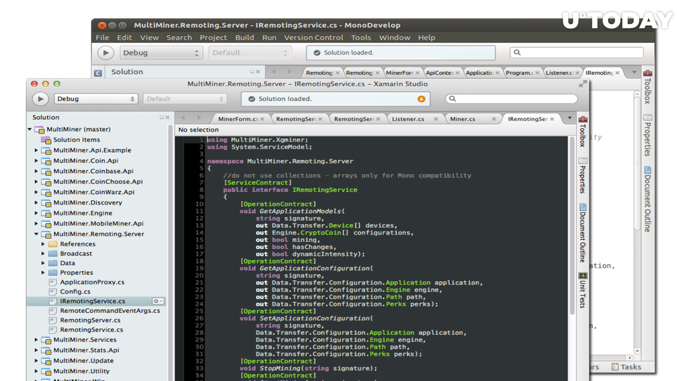Viewport: 677px width, 381px height.
Task: Open RemotingServer.cs file
Action: pos(90,320)
